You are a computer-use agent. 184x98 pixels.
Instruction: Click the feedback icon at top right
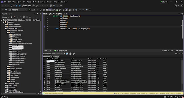point(182,5)
